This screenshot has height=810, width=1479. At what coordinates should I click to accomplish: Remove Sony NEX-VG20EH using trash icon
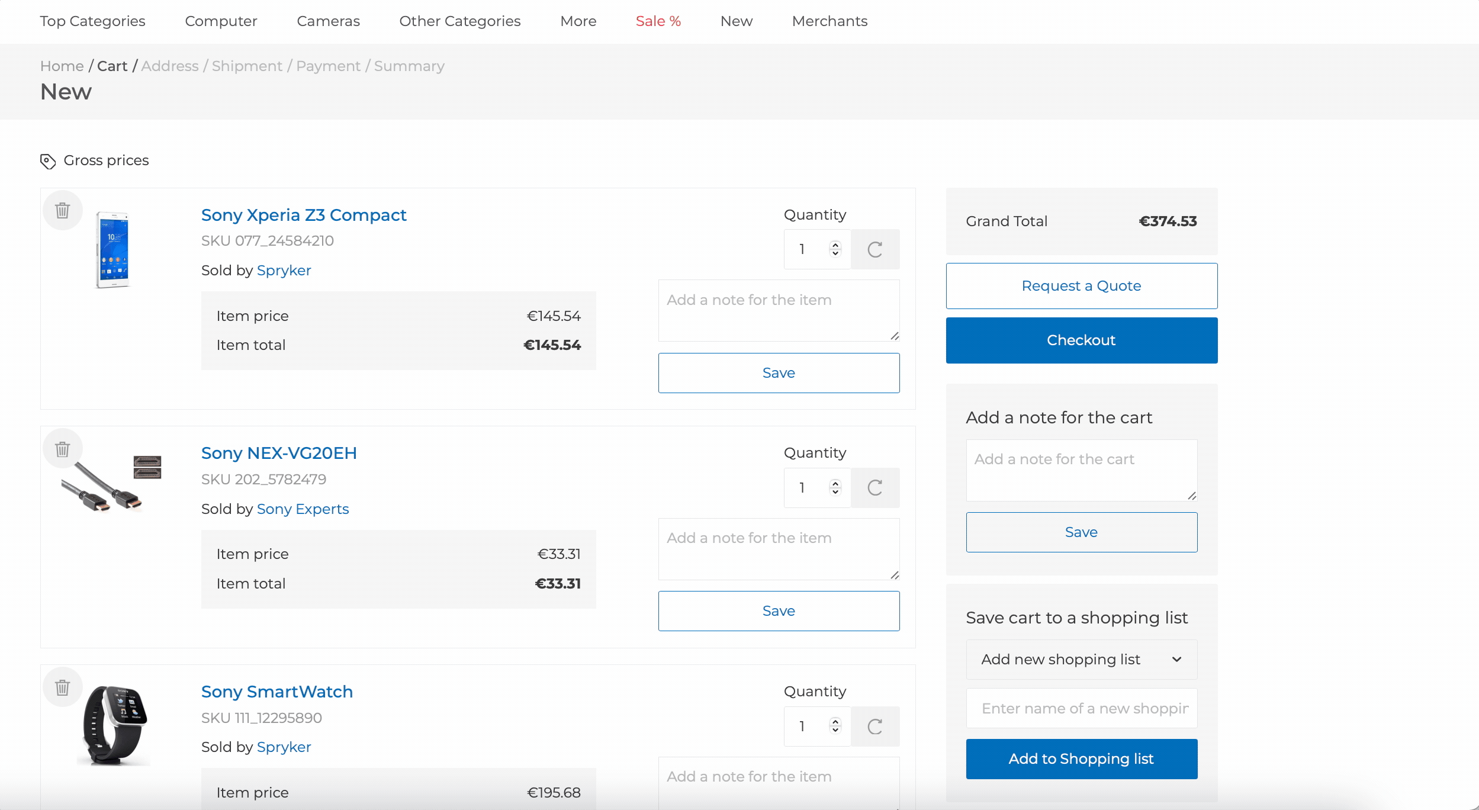[62, 449]
